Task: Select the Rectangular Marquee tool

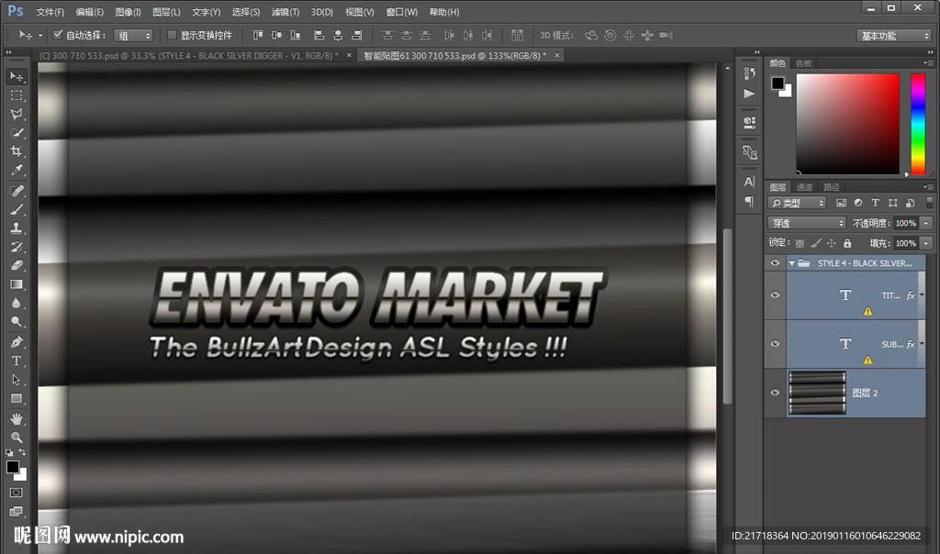Action: tap(17, 95)
